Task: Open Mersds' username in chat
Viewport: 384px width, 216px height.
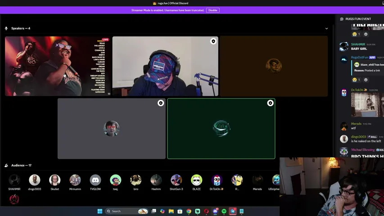Action: (x=356, y=124)
